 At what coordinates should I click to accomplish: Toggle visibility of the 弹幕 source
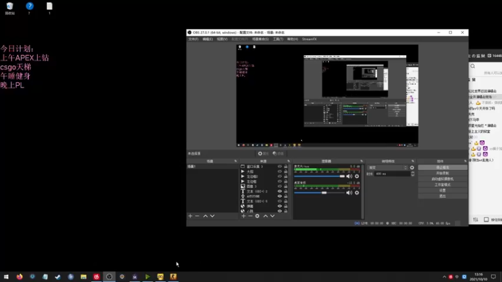coord(279,206)
